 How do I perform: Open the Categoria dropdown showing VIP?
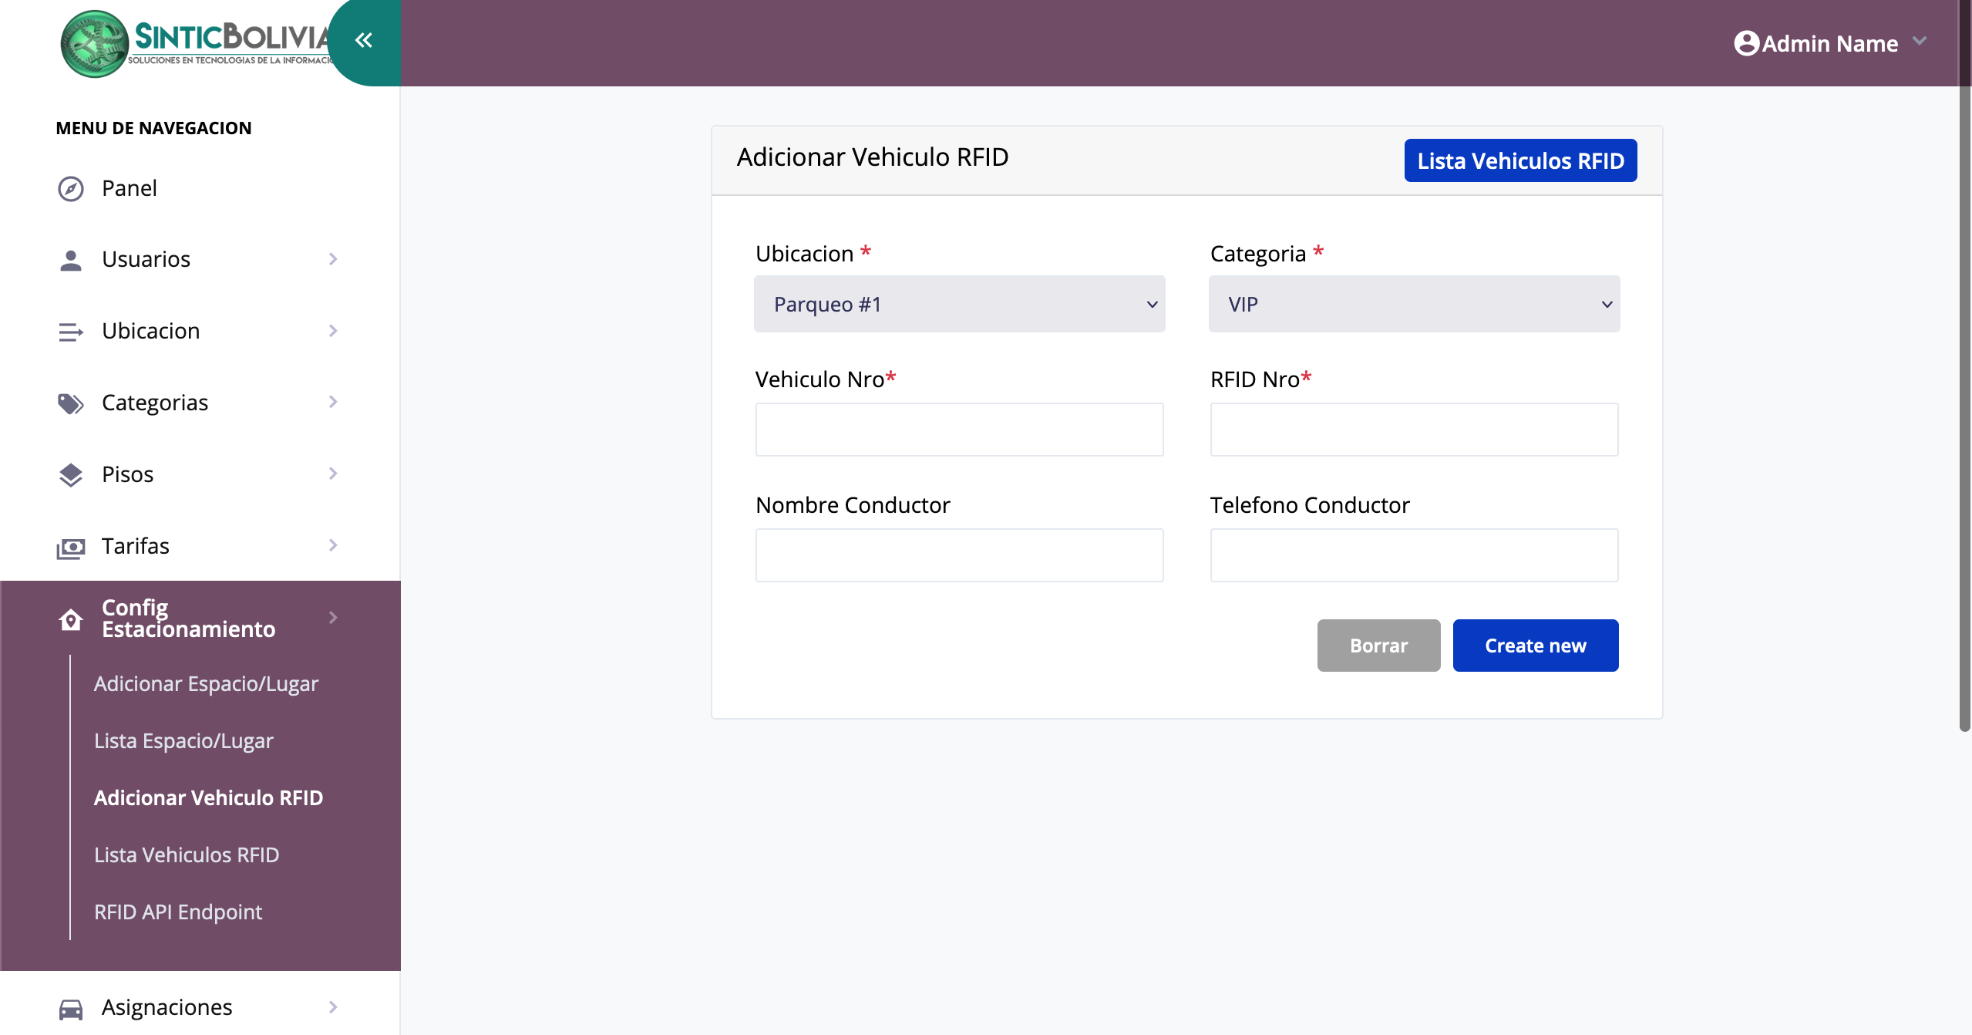1414,305
